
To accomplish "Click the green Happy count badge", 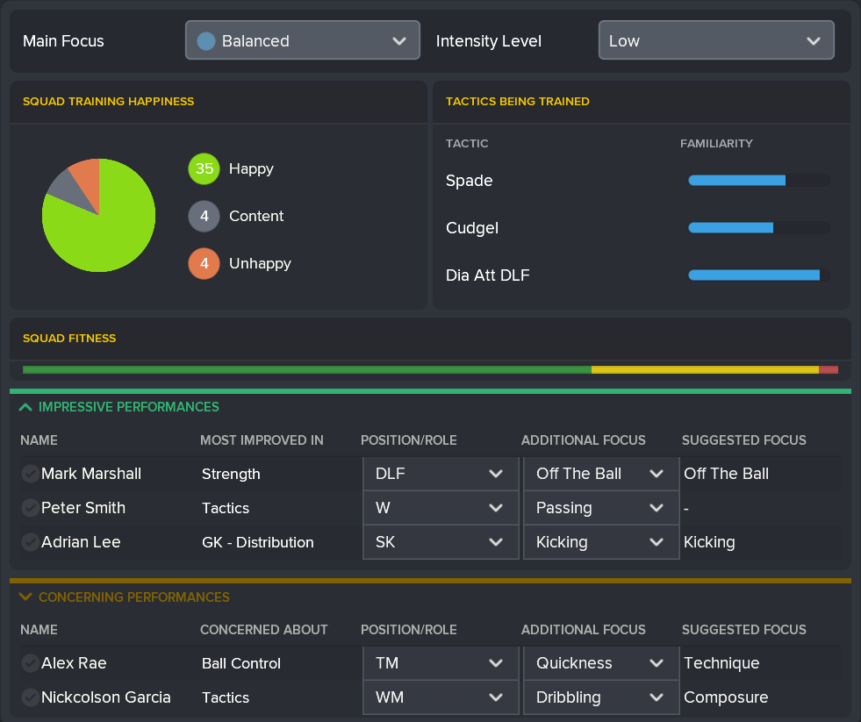I will (x=204, y=168).
